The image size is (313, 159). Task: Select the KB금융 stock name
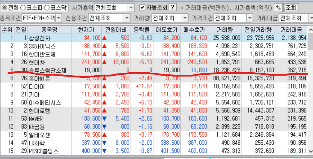pyautogui.click(x=37, y=127)
